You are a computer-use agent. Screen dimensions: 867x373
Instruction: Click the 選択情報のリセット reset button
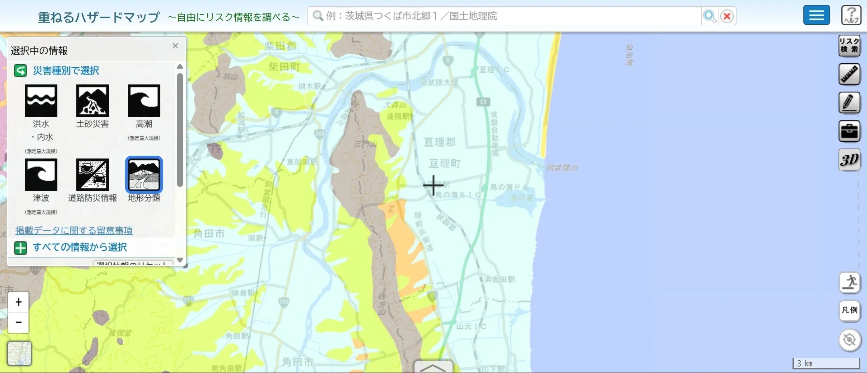pos(133,263)
